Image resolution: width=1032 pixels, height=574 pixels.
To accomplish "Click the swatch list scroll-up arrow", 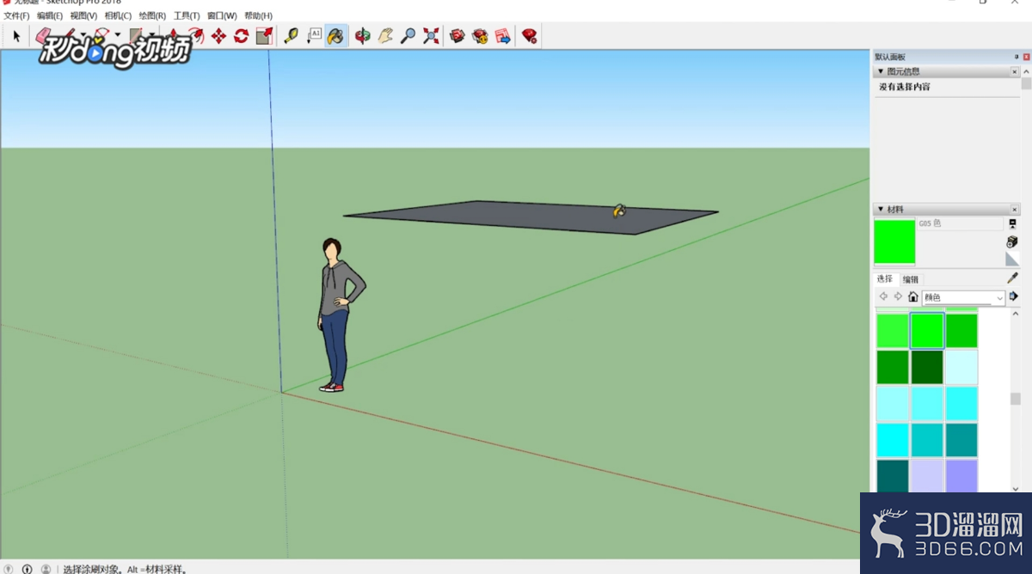I will pos(1016,314).
